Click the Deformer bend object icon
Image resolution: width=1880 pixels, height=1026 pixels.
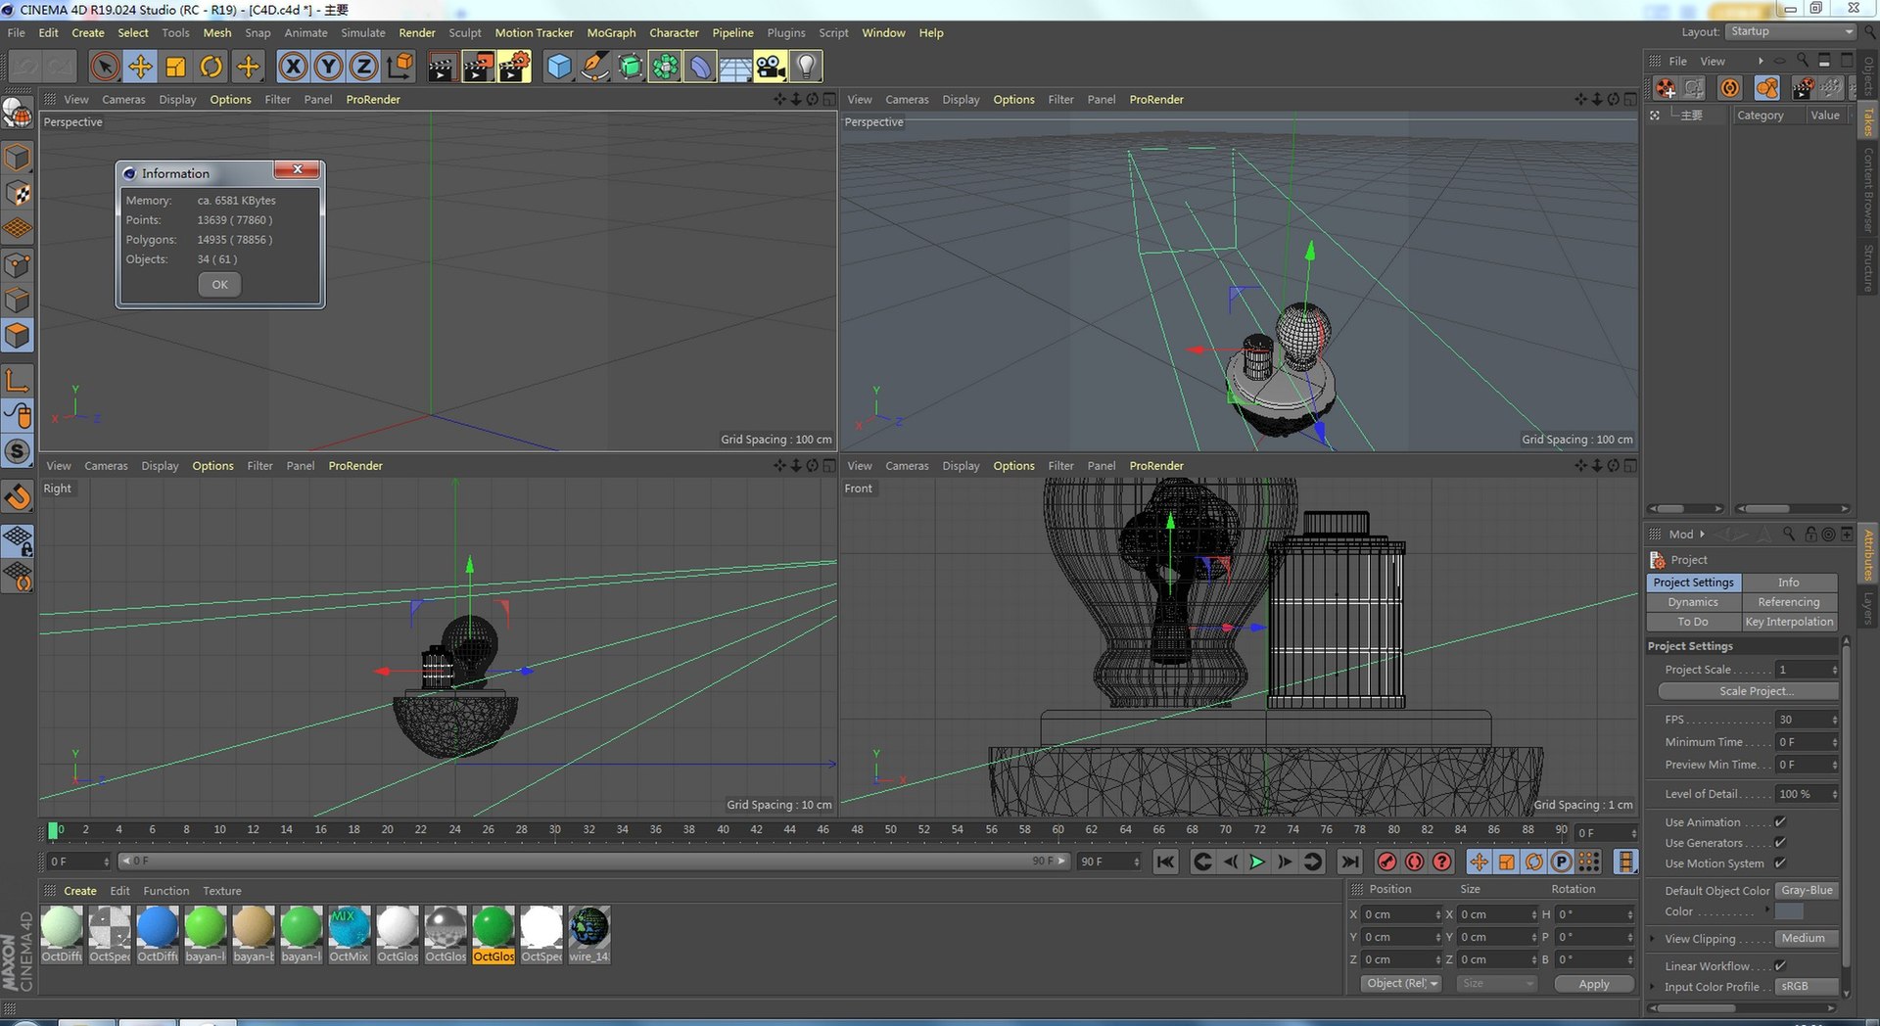(x=700, y=67)
